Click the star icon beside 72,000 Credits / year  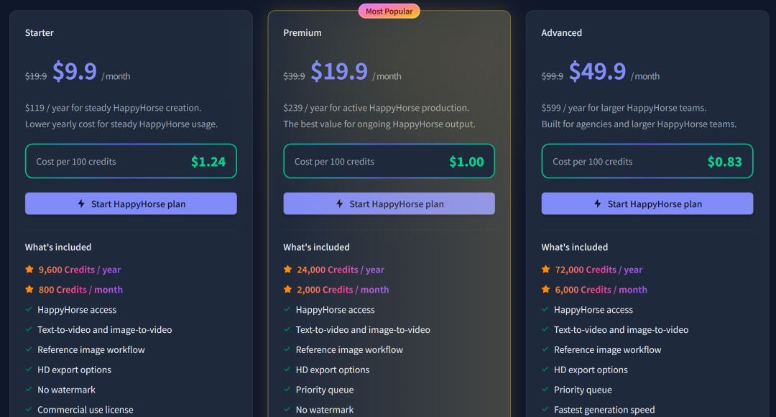point(546,270)
